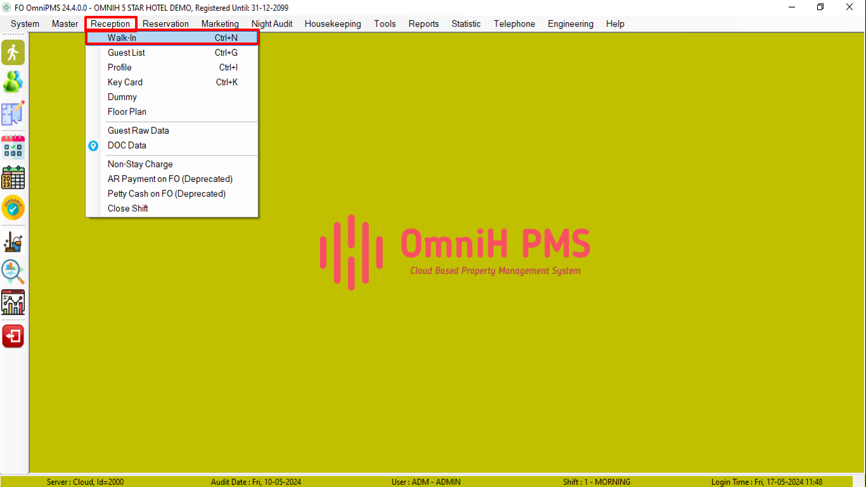
Task: Open Floor Plan menu entry
Action: (x=172, y=112)
